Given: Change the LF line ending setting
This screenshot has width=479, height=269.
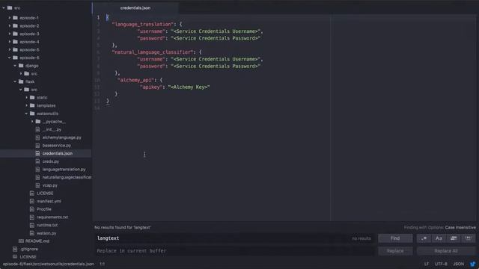Looking at the screenshot, I should click(x=427, y=264).
